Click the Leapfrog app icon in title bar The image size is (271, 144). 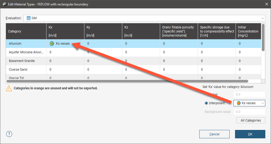coord(4,4)
